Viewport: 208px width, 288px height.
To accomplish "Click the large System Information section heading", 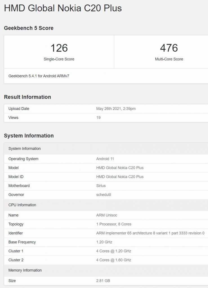I will tap(29, 136).
